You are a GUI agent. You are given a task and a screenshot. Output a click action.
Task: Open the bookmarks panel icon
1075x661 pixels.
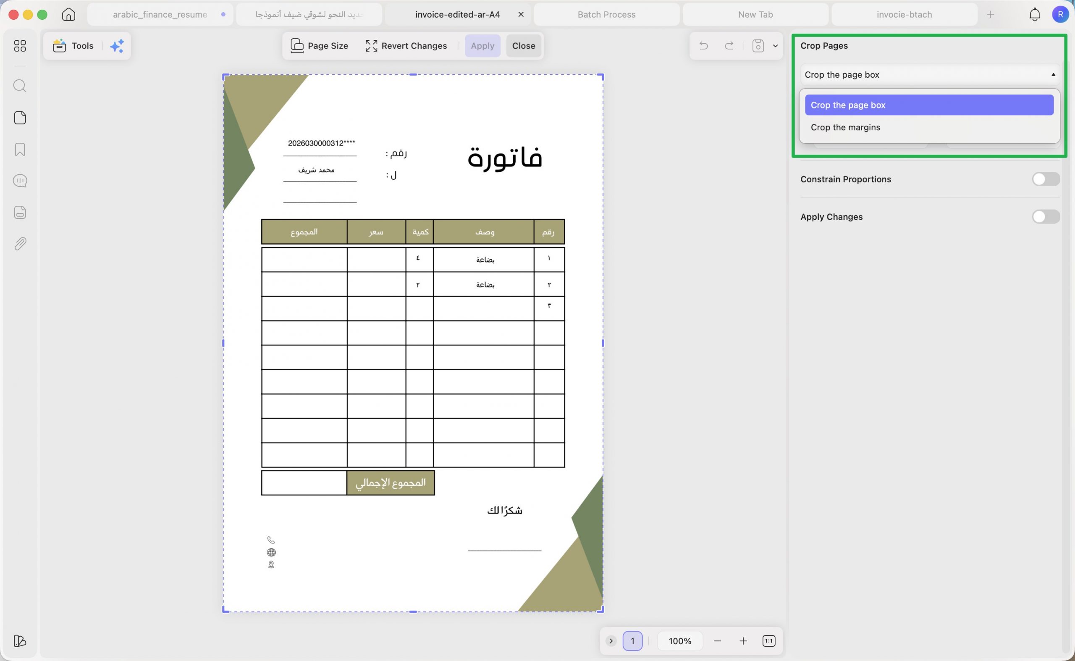20,150
